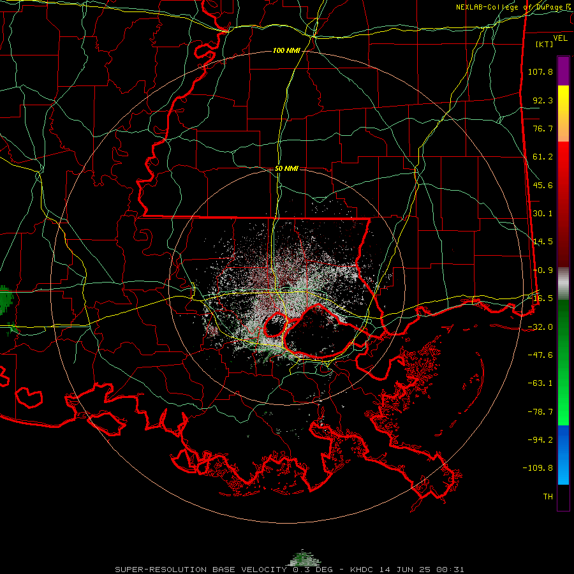The height and width of the screenshot is (574, 574).
Task: Click the 30.1 legend value
Action: point(543,214)
